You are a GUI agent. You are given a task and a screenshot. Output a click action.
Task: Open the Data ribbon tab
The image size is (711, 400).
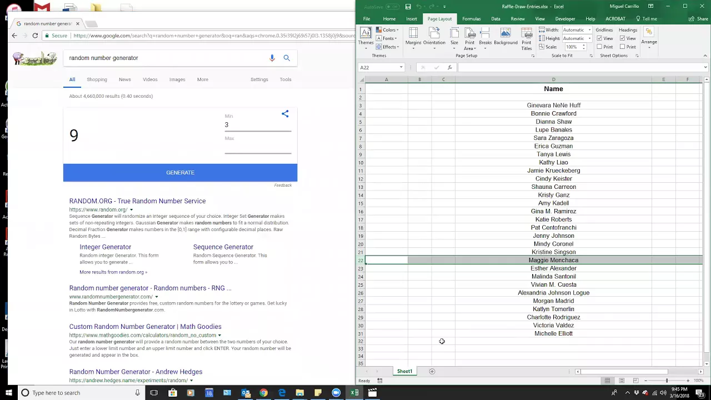point(495,19)
